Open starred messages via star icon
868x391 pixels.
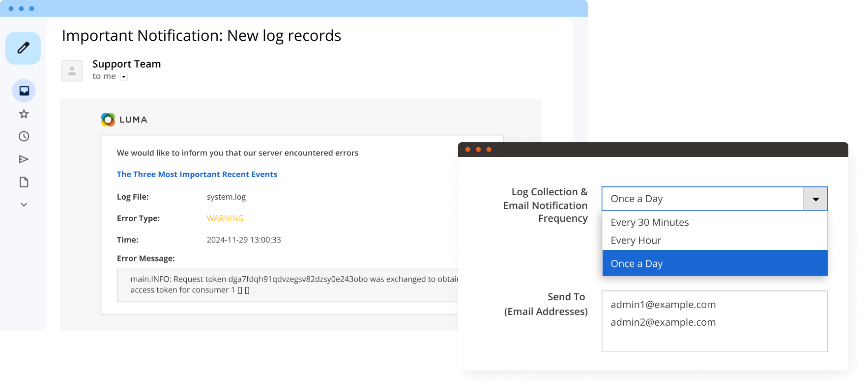pyautogui.click(x=24, y=114)
